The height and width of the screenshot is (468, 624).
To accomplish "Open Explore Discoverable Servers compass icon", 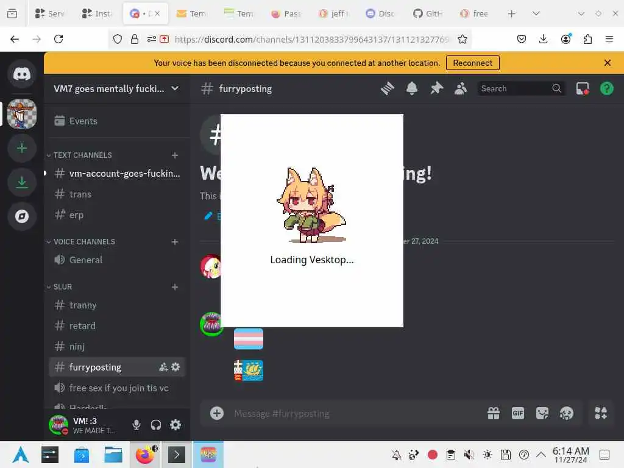I will (22, 216).
